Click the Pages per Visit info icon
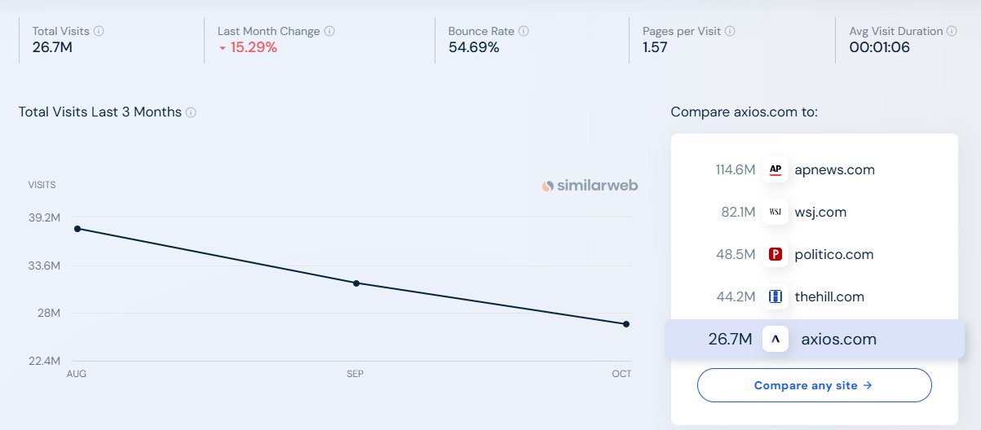This screenshot has height=430, width=981. [730, 31]
